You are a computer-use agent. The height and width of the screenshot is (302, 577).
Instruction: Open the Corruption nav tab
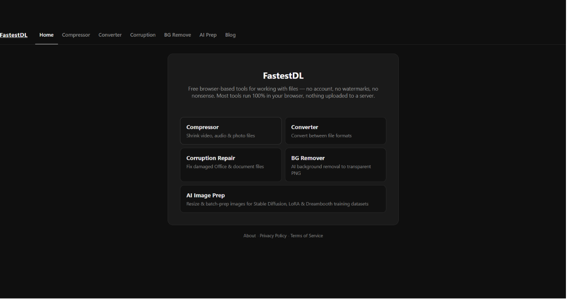coord(143,35)
